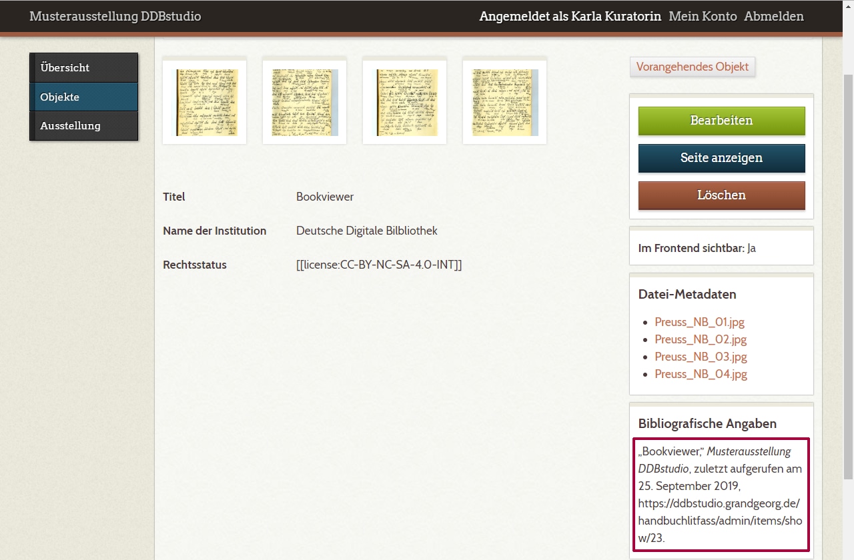Click the Rechtsstatus label
The height and width of the screenshot is (560, 854).
[195, 265]
